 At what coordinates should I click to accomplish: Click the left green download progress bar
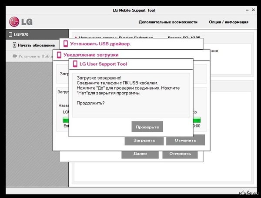point(67,120)
